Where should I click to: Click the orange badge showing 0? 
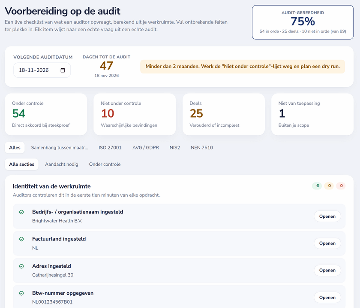[x=329, y=186]
